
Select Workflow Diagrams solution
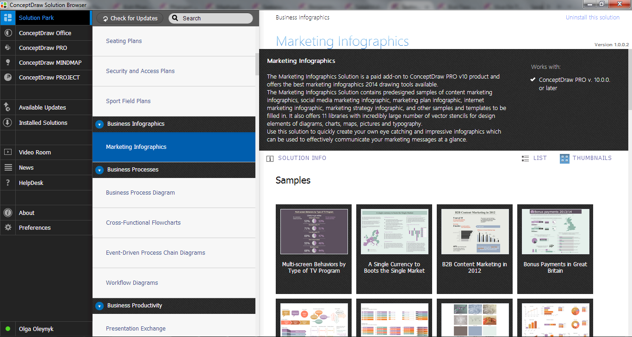coord(174,283)
